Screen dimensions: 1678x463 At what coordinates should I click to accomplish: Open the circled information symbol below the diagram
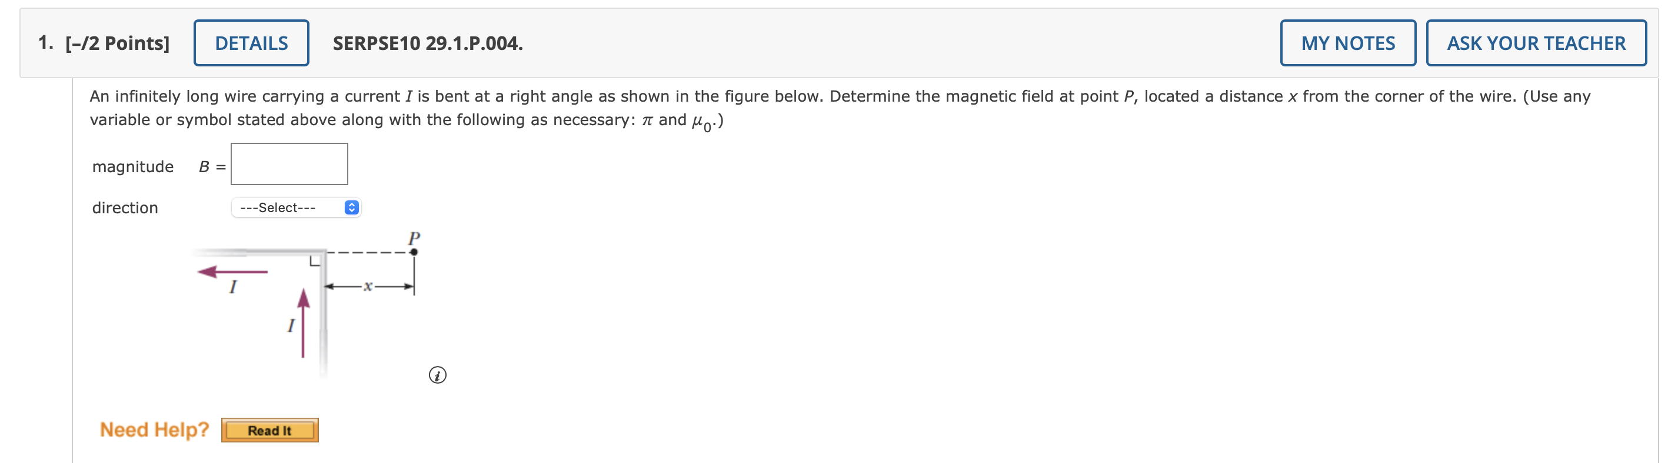[x=438, y=375]
